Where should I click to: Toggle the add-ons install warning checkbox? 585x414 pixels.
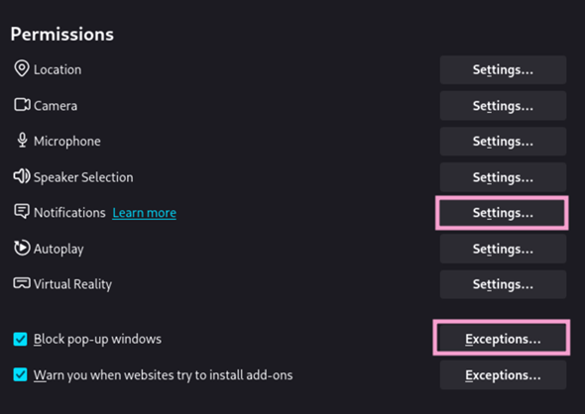coord(20,374)
